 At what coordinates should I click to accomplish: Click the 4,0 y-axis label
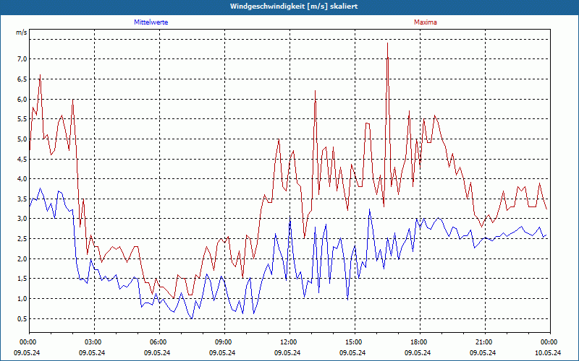[22, 178]
